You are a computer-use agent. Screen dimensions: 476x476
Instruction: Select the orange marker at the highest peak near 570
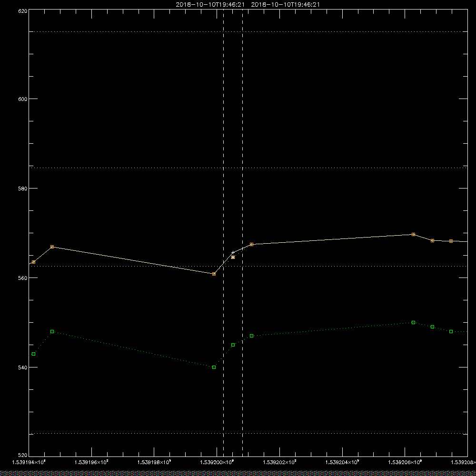[414, 234]
